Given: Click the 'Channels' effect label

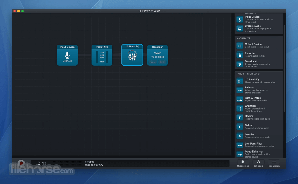Looking at the screenshot, I should click(x=250, y=106).
